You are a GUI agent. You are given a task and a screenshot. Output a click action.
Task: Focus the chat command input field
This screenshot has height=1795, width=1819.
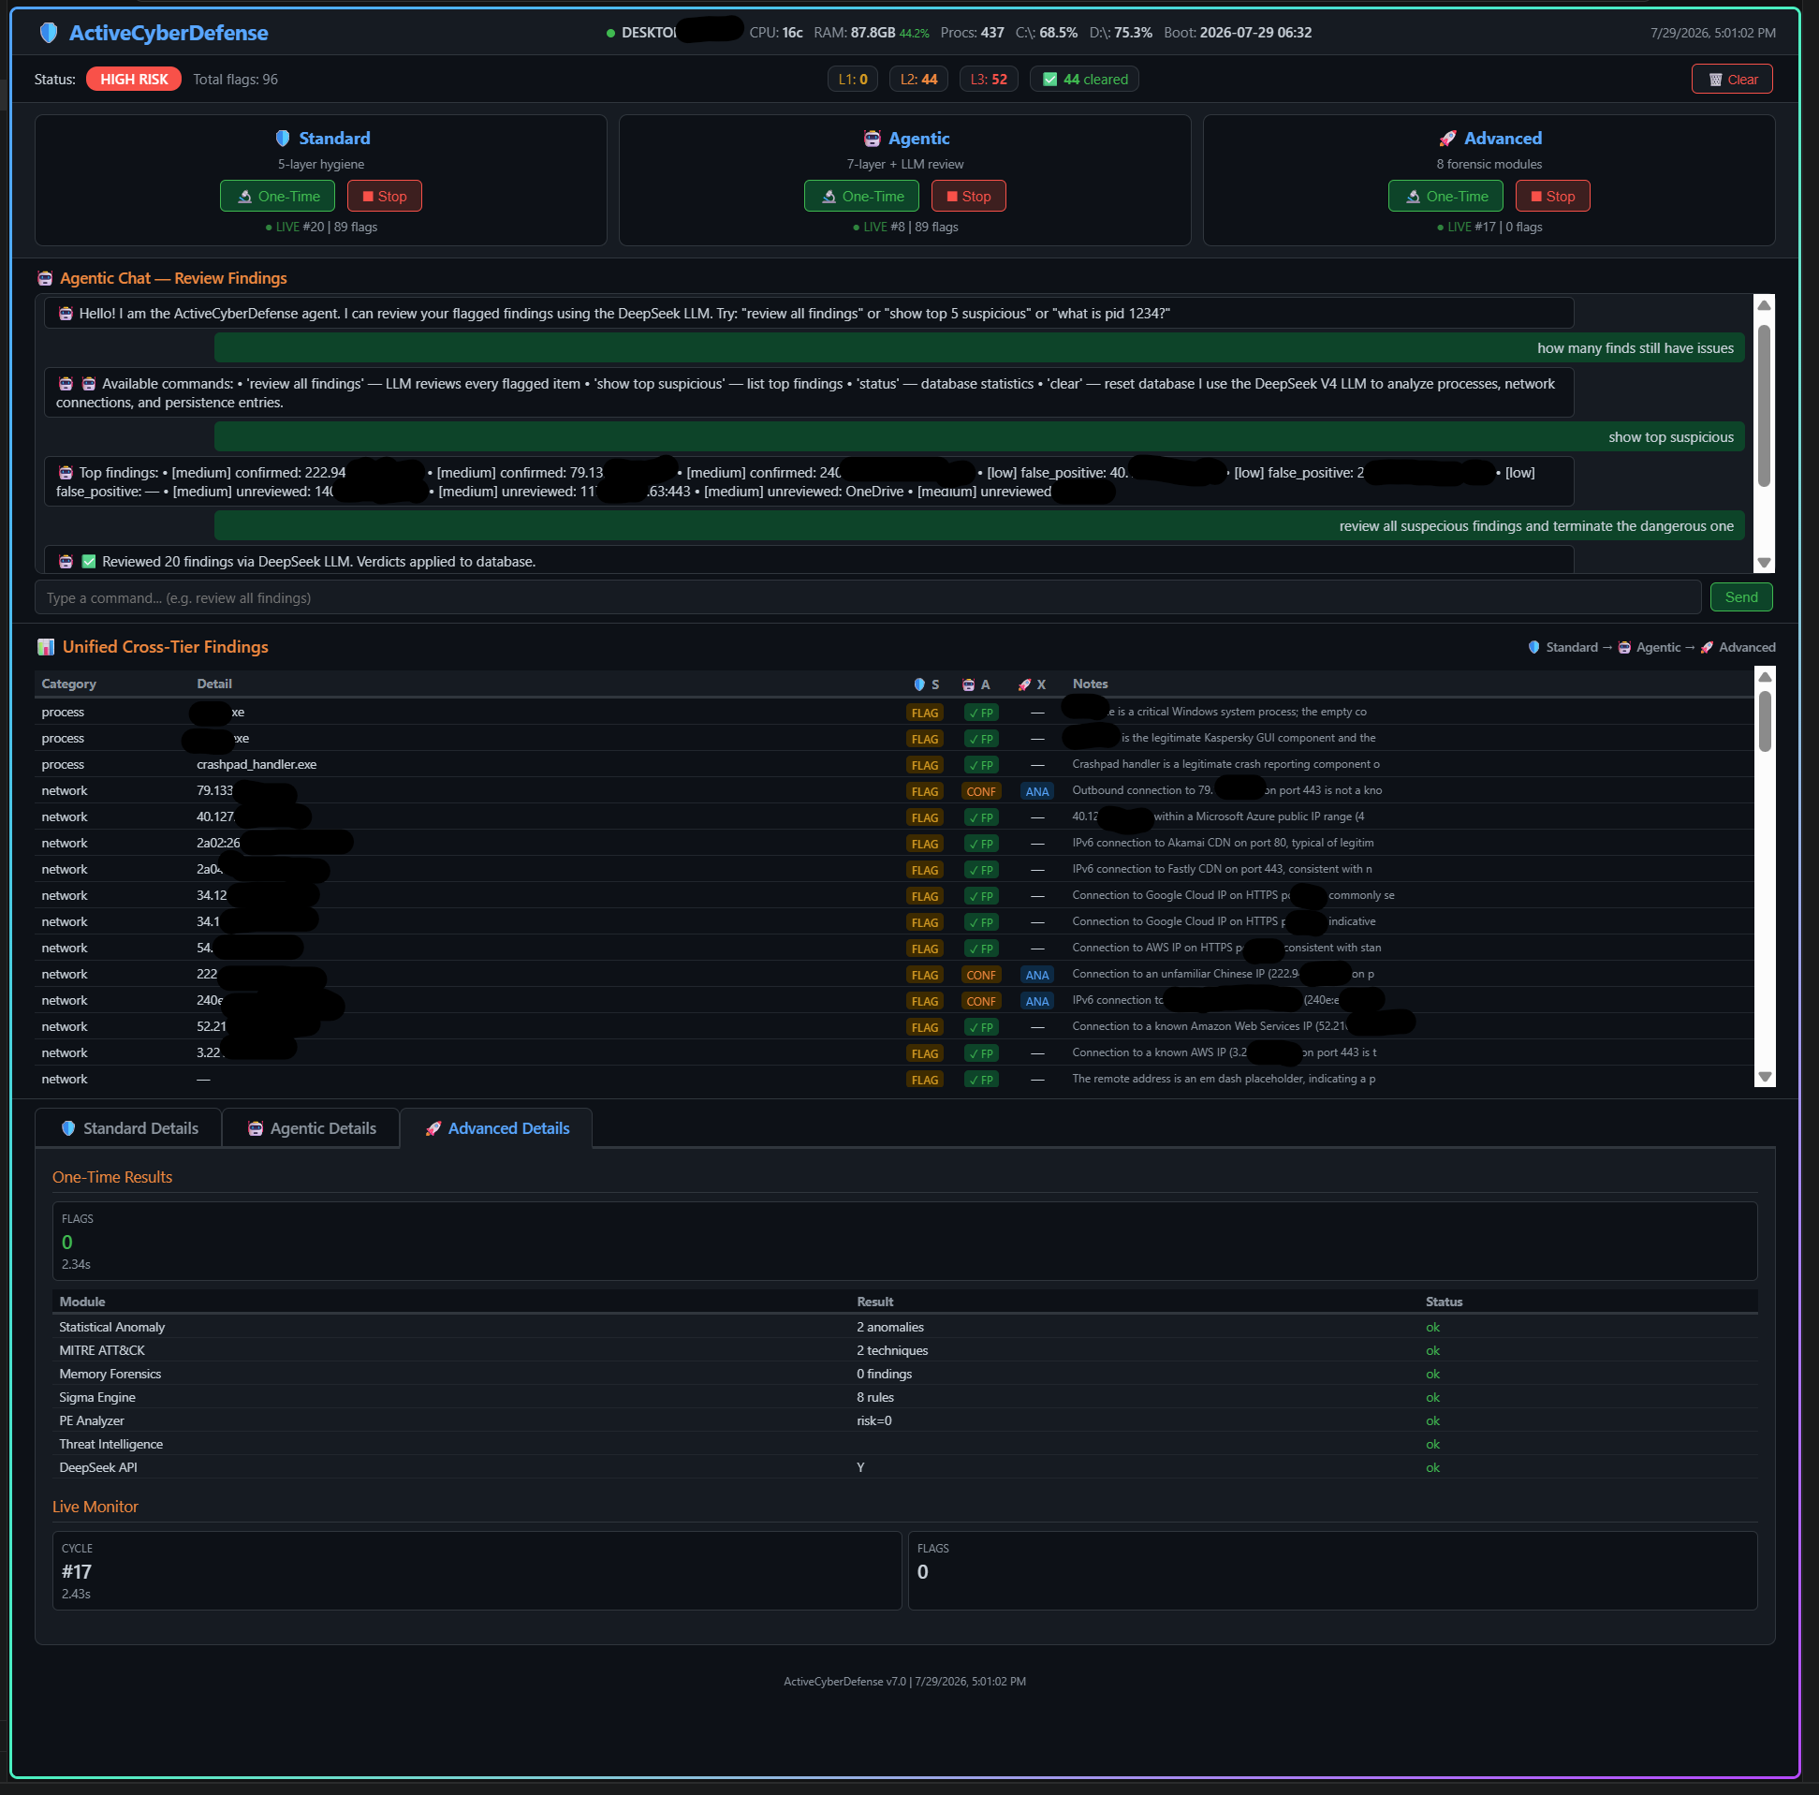click(867, 597)
